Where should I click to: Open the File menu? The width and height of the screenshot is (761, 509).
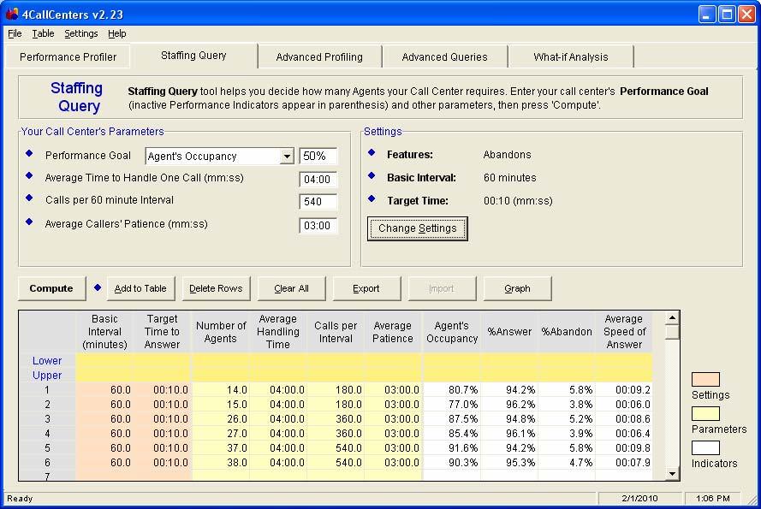tap(15, 33)
